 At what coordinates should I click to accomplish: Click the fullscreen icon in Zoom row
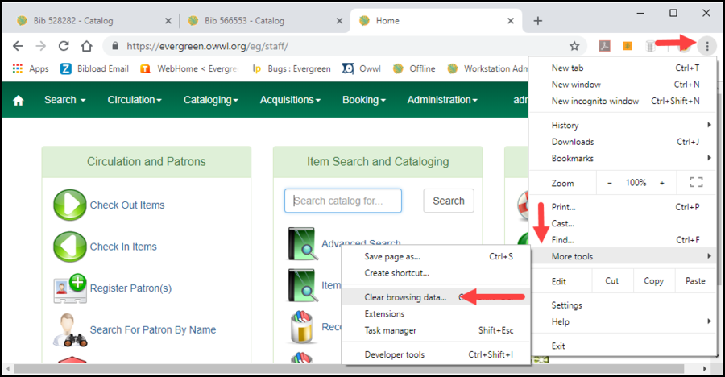(696, 182)
